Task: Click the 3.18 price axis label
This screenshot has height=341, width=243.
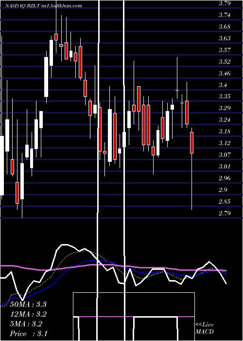Action: coord(225,132)
